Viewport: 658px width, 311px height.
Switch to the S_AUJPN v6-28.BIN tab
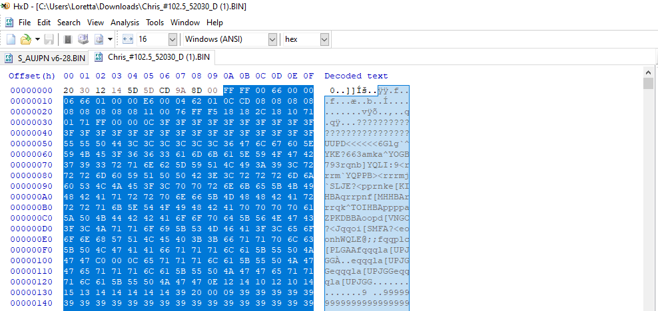tap(45, 58)
